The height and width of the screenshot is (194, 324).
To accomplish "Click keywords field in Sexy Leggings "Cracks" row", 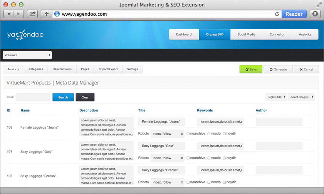I will click(x=220, y=170).
